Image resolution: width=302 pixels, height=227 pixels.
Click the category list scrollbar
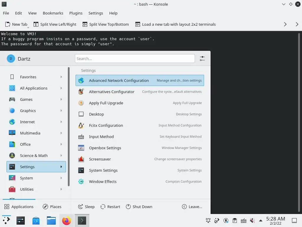point(68,127)
